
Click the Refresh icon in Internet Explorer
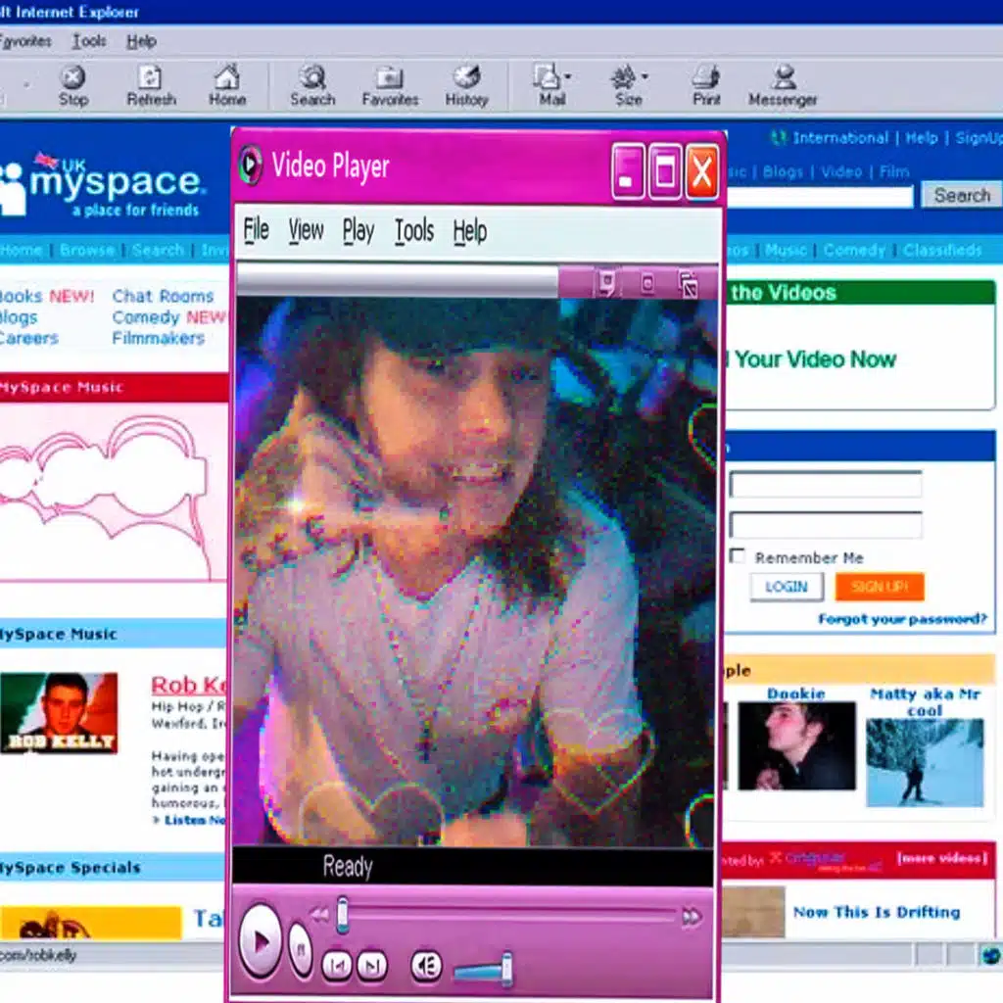click(x=151, y=85)
